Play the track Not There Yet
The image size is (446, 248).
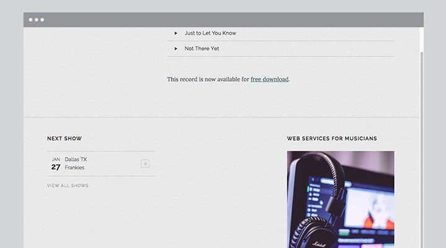pos(176,49)
